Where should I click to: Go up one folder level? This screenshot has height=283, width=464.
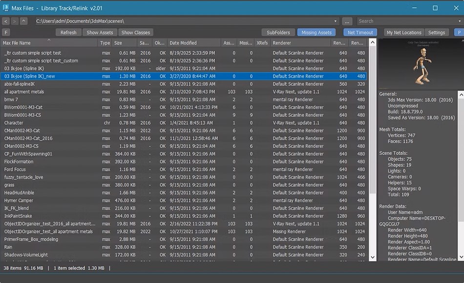24,21
